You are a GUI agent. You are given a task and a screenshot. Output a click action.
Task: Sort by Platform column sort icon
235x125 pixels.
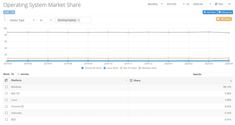(126, 81)
